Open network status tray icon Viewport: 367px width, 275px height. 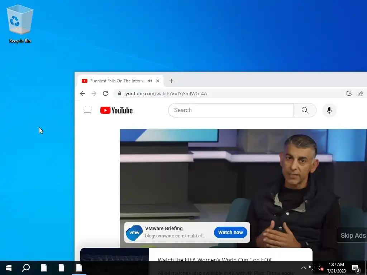[312, 268]
